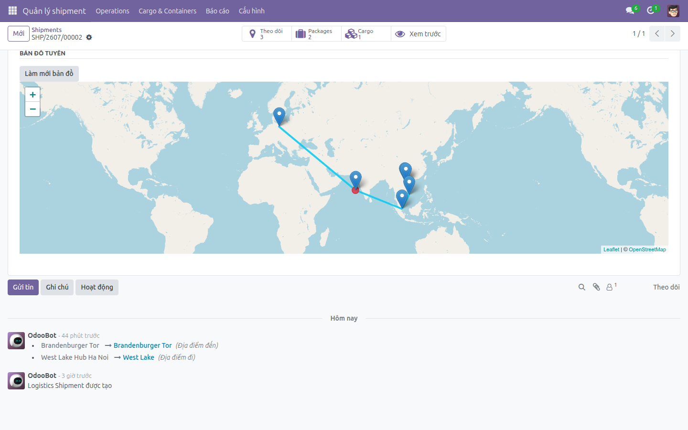Open attachments paperclip icon
The height and width of the screenshot is (430, 688).
[x=596, y=287]
